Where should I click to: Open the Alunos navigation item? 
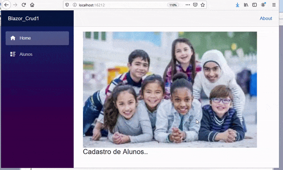pyautogui.click(x=37, y=54)
